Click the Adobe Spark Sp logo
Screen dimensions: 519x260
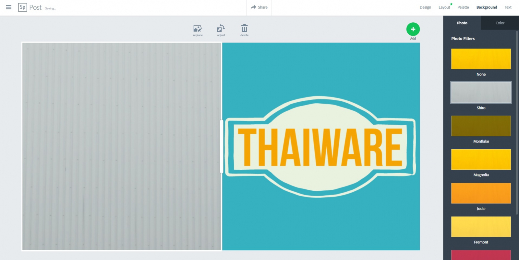[x=22, y=7]
